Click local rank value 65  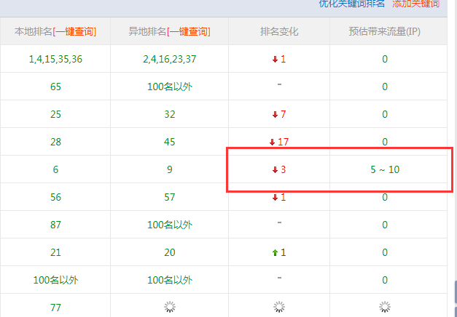55,87
